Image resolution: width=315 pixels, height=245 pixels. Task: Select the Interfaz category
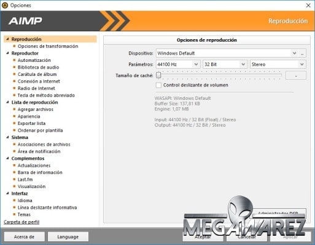(x=20, y=194)
